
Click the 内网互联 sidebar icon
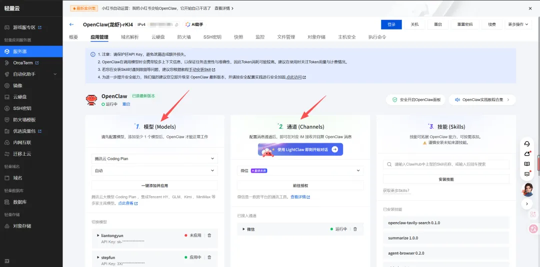tap(7, 142)
